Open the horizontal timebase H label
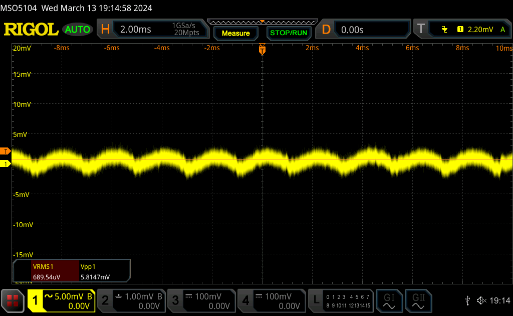 tap(105, 30)
